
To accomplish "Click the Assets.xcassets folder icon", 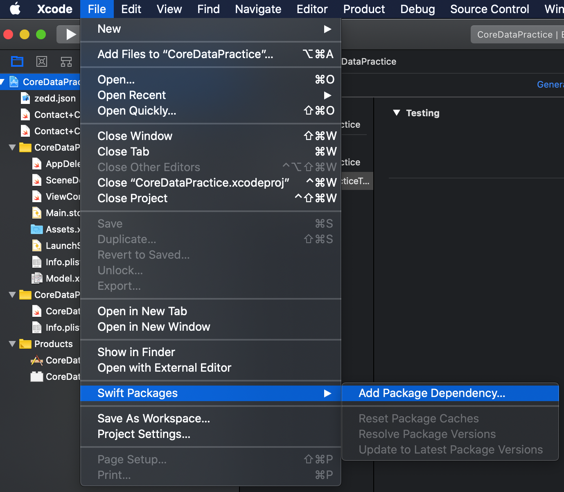I will [37, 229].
